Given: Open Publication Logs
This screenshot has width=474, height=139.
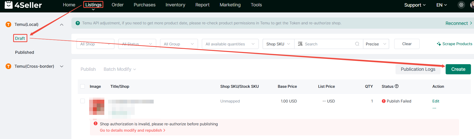Looking at the screenshot, I should pos(418,69).
